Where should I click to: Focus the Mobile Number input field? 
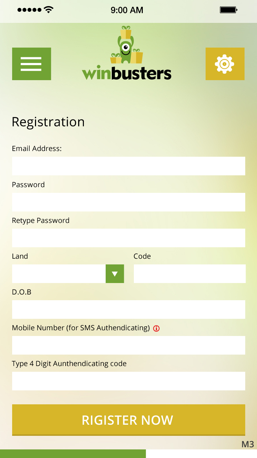(128, 345)
